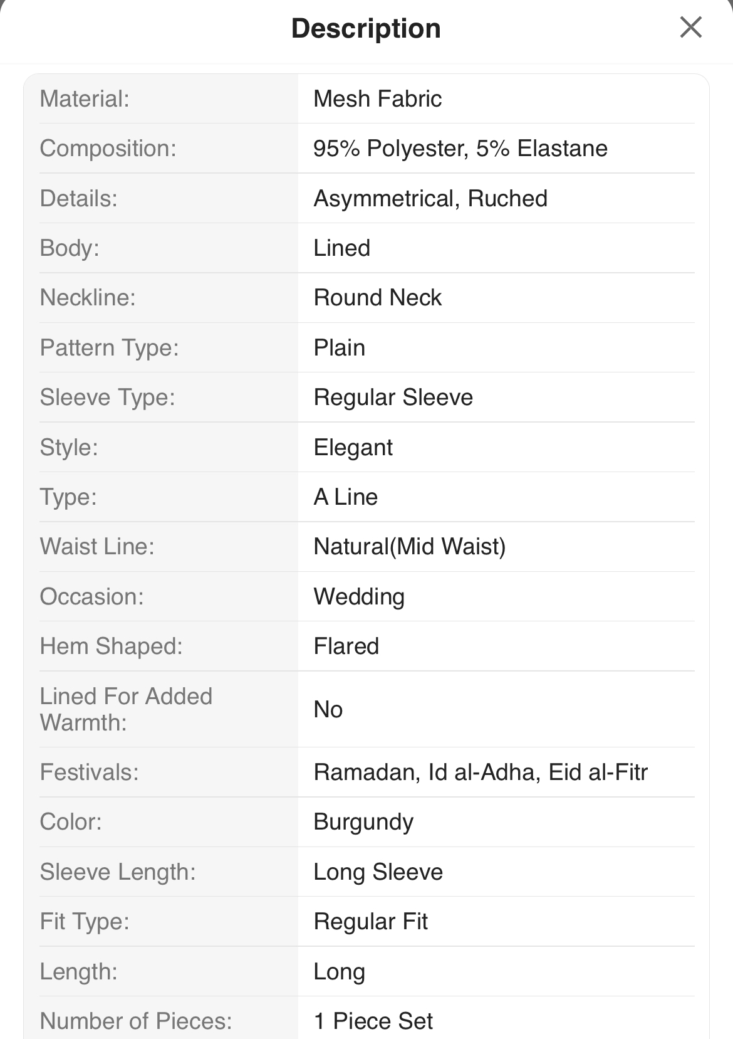Select the Round Neck neckline value
The image size is (733, 1039).
click(x=377, y=297)
